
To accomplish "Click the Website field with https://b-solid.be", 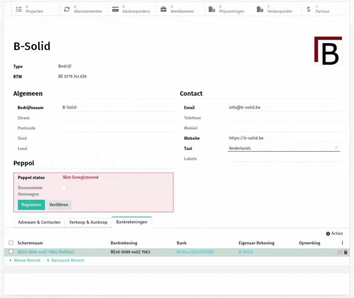I will [284, 138].
